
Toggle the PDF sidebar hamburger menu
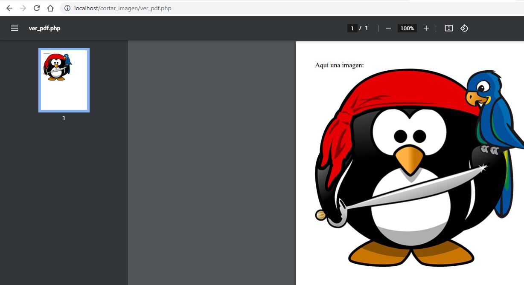pos(15,28)
